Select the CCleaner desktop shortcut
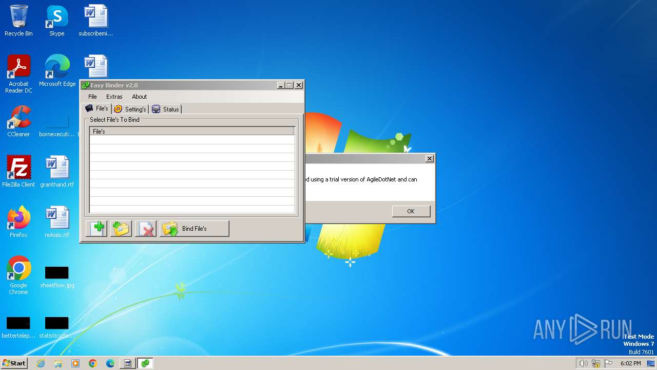Viewport: 657px width, 370px height. (x=18, y=121)
